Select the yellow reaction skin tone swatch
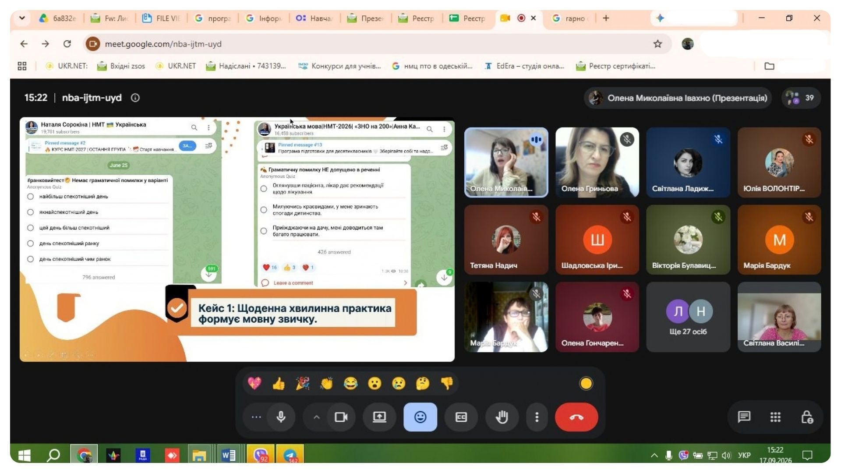Image resolution: width=841 pixels, height=473 pixels. [x=586, y=384]
